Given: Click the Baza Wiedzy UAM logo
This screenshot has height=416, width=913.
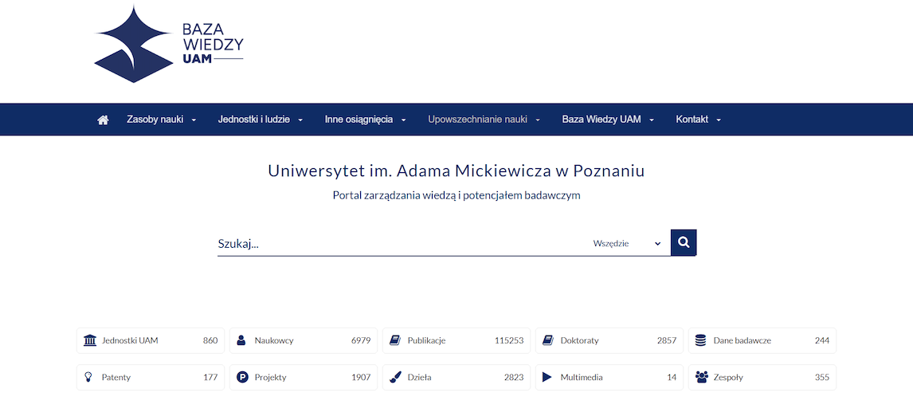Looking at the screenshot, I should click(169, 45).
